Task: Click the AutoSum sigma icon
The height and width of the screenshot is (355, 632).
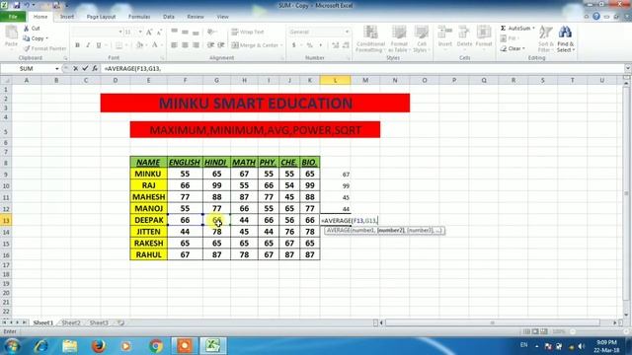Action: point(503,29)
